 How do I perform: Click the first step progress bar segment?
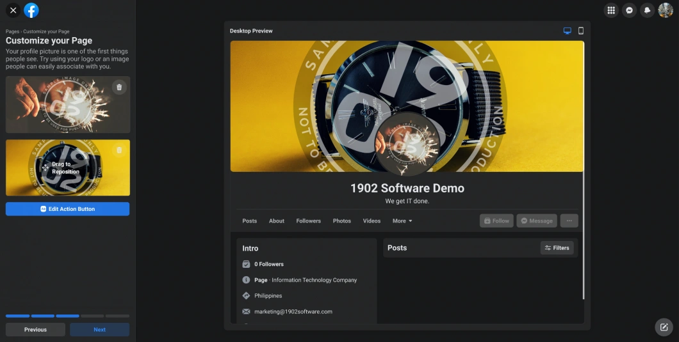click(x=18, y=316)
